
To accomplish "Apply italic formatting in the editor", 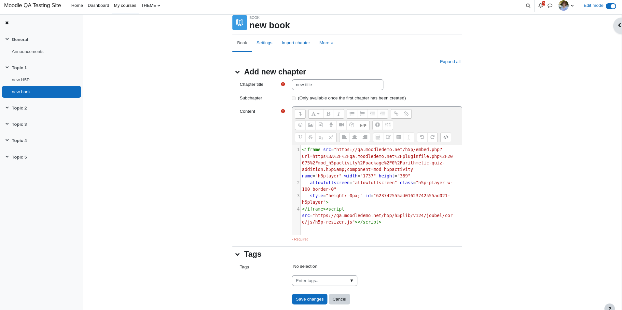I will (339, 114).
